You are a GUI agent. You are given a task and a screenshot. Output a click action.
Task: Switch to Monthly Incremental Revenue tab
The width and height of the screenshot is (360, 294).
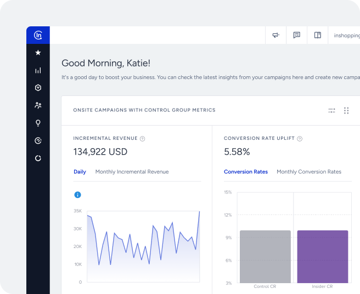132,172
